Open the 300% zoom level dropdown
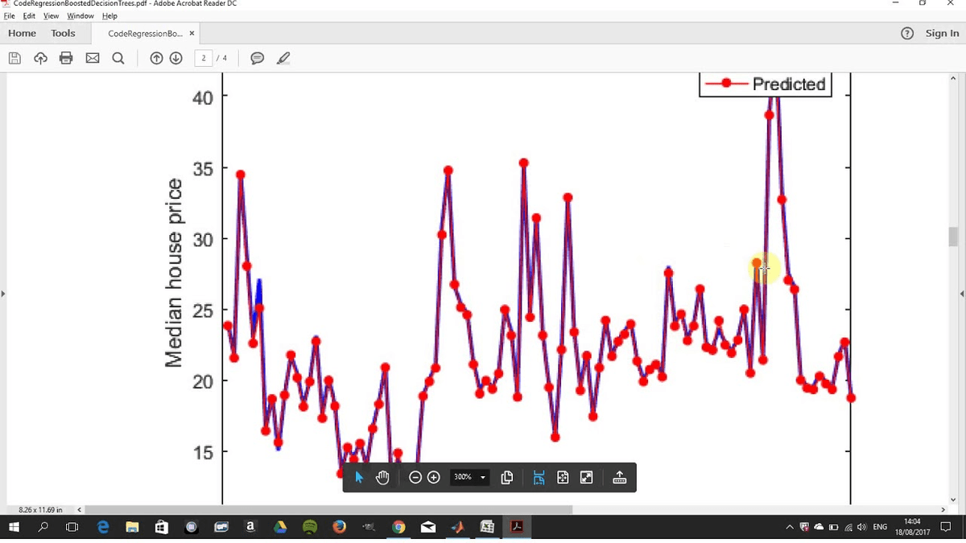This screenshot has height=543, width=966. point(470,477)
